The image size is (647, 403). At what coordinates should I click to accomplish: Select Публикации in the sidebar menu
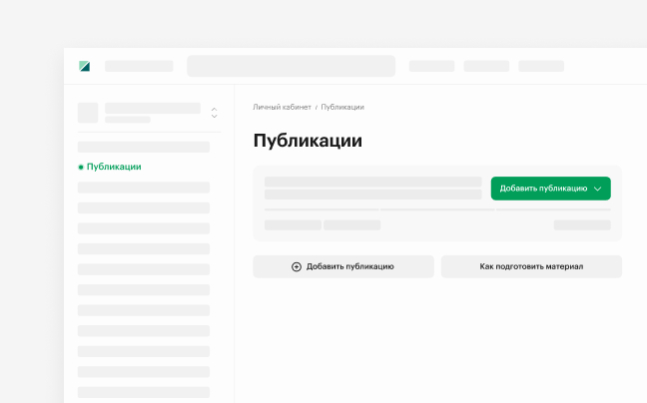click(x=114, y=167)
